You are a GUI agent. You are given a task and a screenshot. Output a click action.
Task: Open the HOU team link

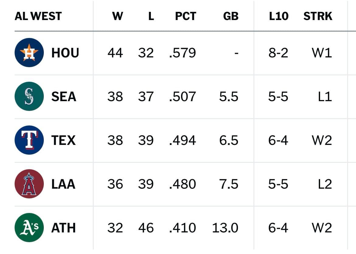click(x=65, y=53)
